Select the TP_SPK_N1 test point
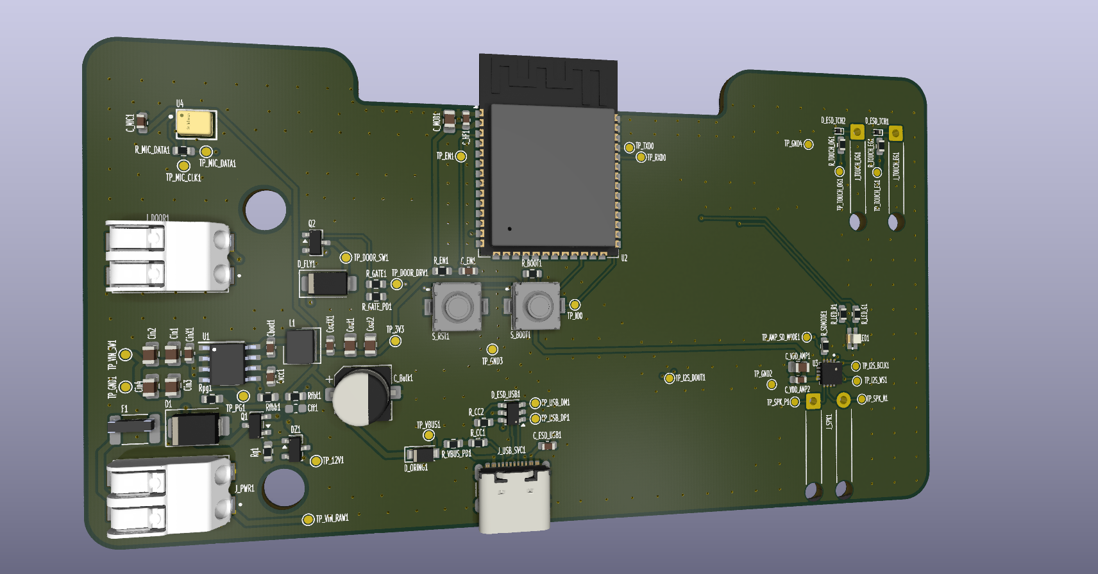The height and width of the screenshot is (574, 1098). tap(861, 398)
